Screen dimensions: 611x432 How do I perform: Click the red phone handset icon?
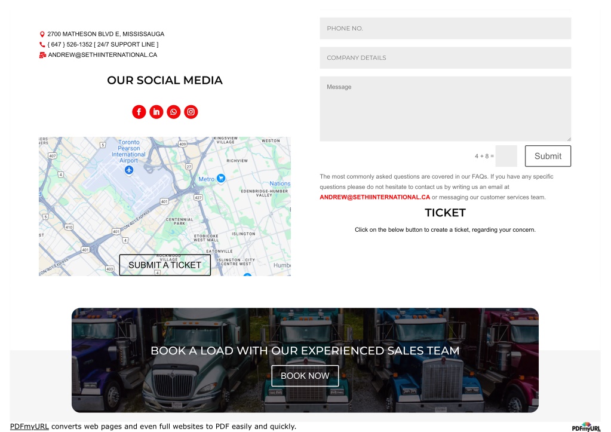pos(42,44)
